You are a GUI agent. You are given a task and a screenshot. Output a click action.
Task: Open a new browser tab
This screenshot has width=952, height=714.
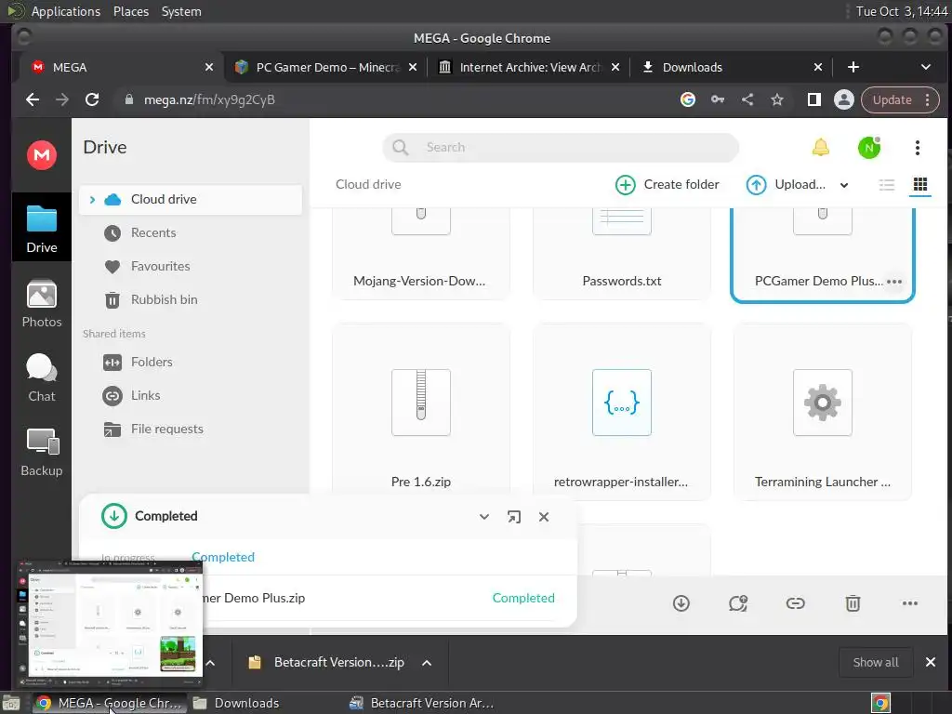[853, 67]
